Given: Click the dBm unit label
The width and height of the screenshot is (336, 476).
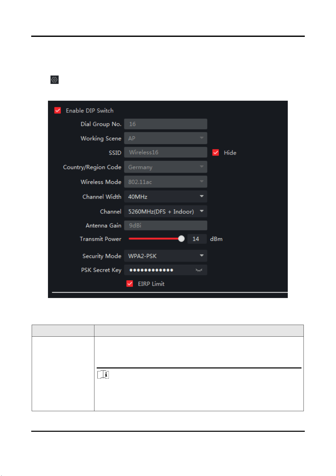Looking at the screenshot, I should (216, 239).
